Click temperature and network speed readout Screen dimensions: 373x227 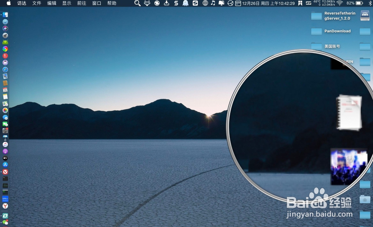[324, 3]
